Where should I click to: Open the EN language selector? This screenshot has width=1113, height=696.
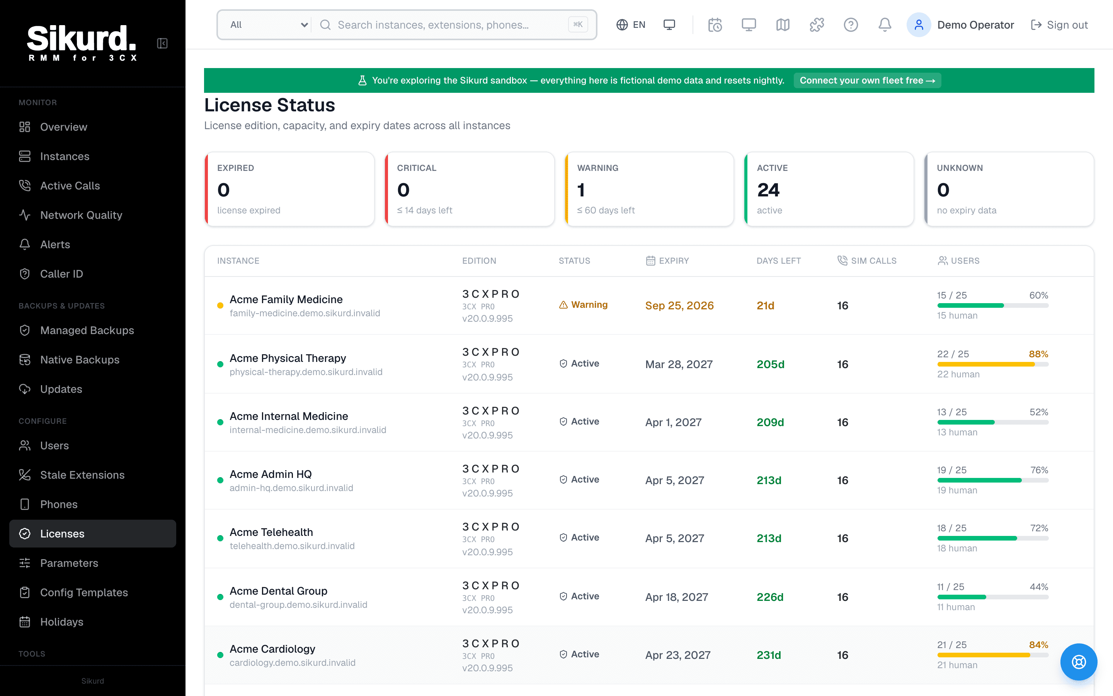pyautogui.click(x=631, y=25)
